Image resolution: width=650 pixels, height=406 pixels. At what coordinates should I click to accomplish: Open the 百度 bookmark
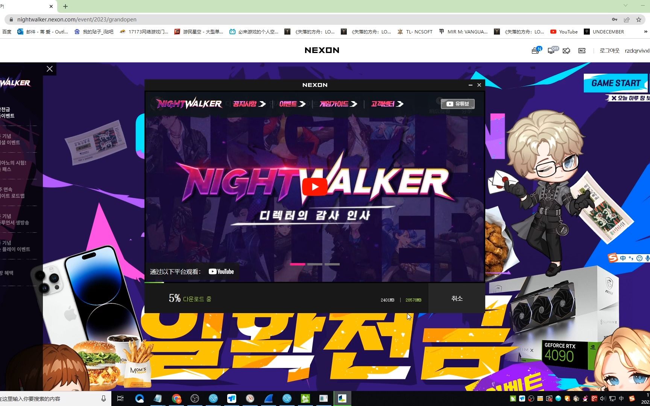click(x=7, y=32)
